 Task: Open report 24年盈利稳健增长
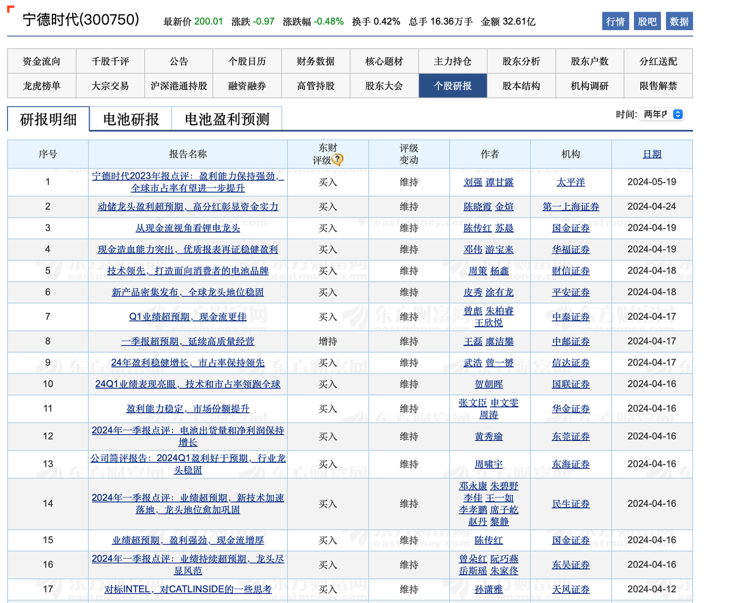(188, 362)
